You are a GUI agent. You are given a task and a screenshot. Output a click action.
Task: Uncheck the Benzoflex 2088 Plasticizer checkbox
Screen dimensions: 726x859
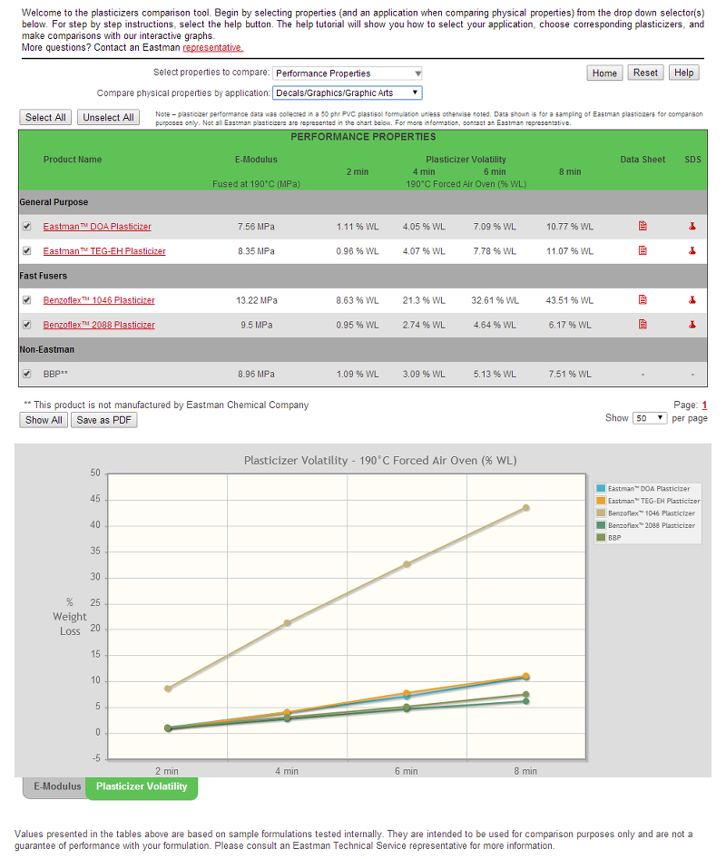(x=26, y=325)
